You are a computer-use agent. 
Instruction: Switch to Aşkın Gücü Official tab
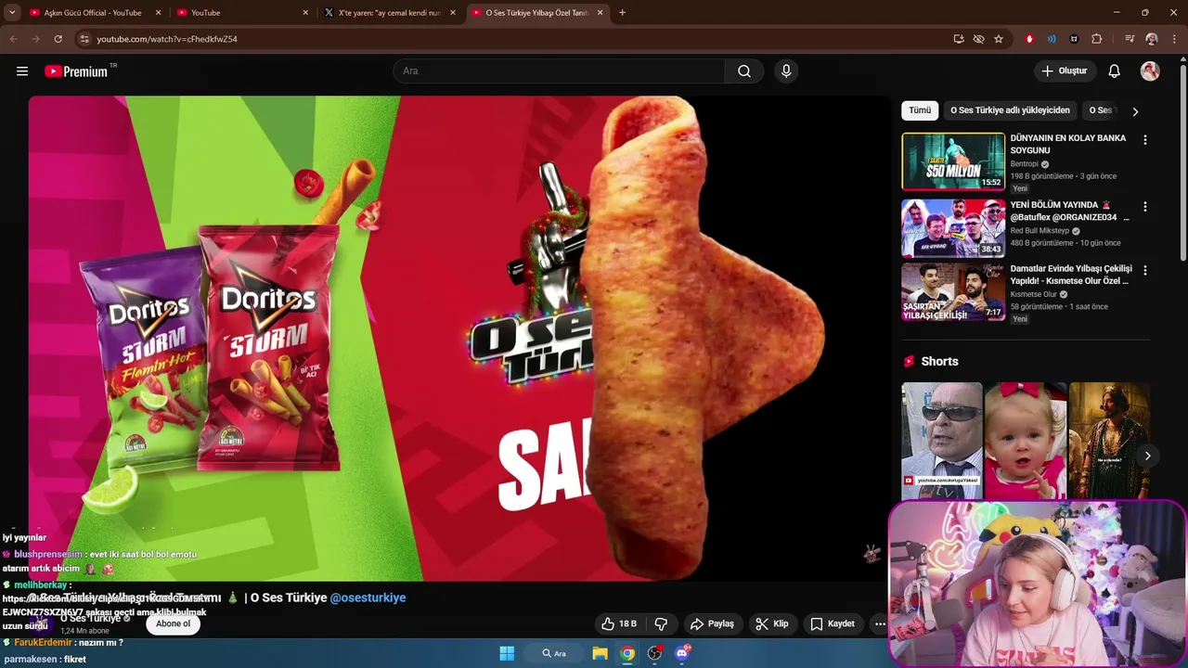[93, 13]
